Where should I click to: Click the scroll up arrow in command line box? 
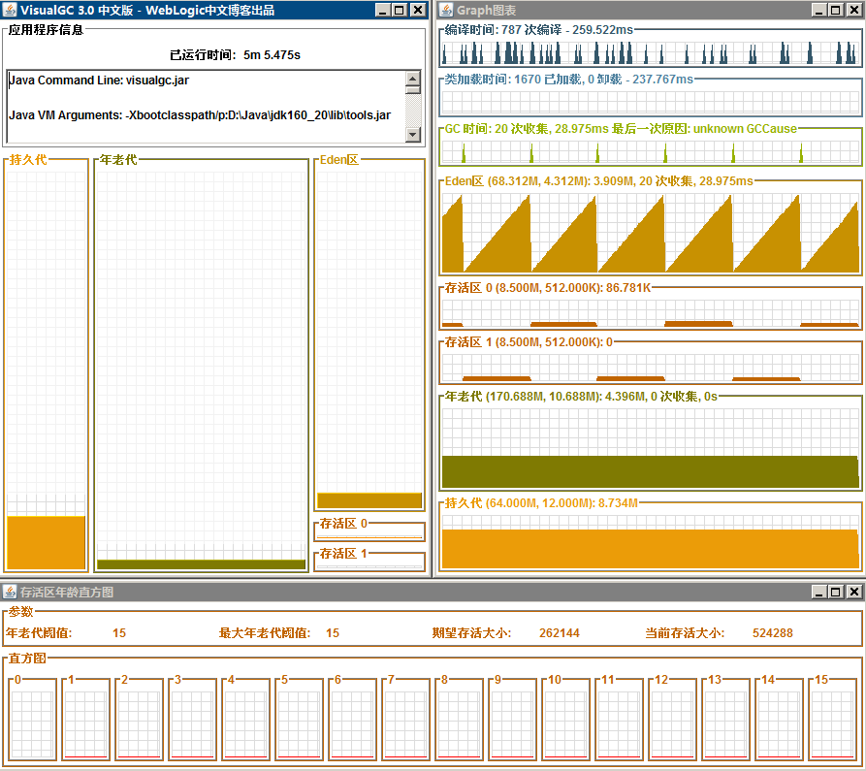412,79
